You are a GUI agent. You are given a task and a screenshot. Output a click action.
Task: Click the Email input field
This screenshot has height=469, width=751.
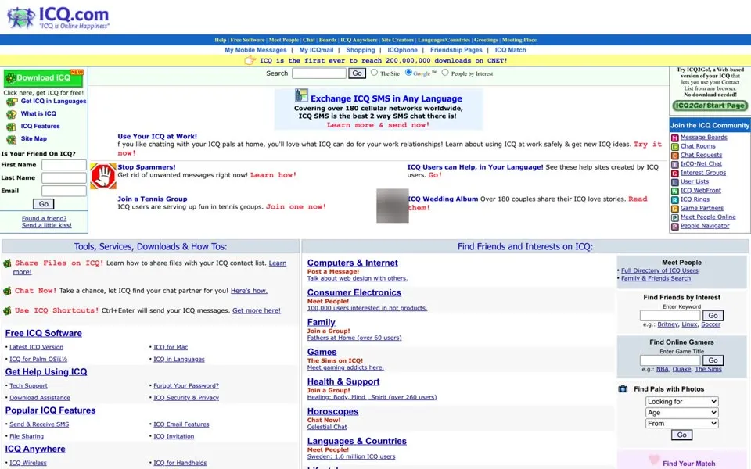point(64,191)
